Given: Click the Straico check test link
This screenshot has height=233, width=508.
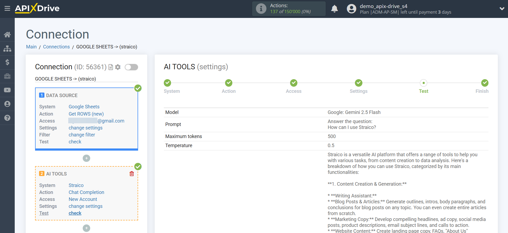Looking at the screenshot, I should (75, 213).
